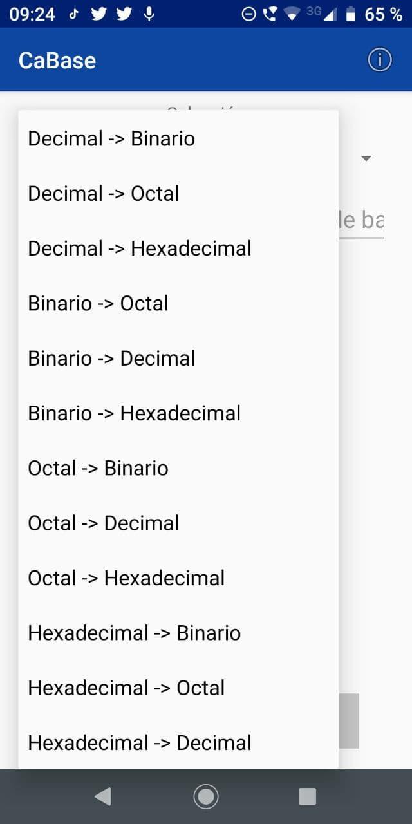
Task: Choose Hexadecimal -> Binario conversion
Action: 134,633
